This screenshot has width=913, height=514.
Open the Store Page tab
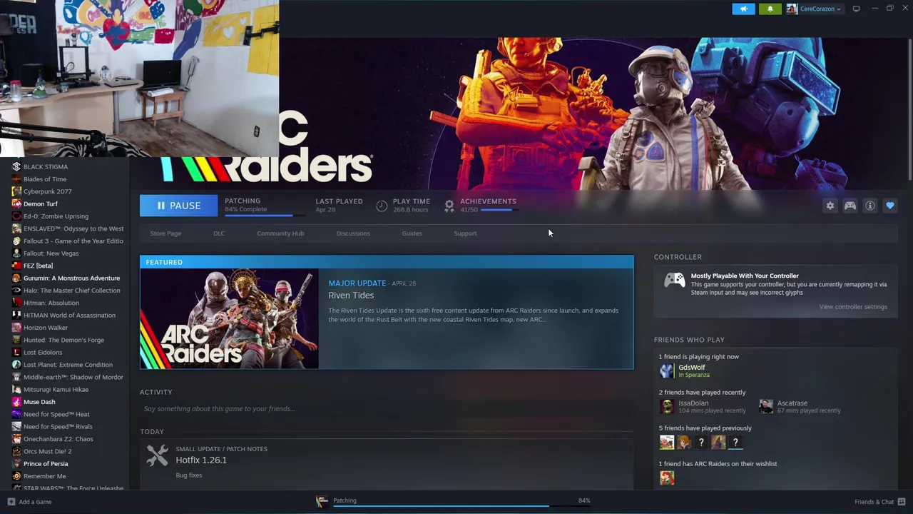tap(165, 233)
